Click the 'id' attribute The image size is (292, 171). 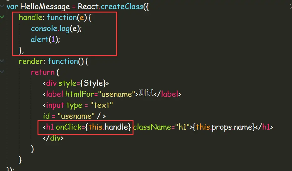point(46,116)
